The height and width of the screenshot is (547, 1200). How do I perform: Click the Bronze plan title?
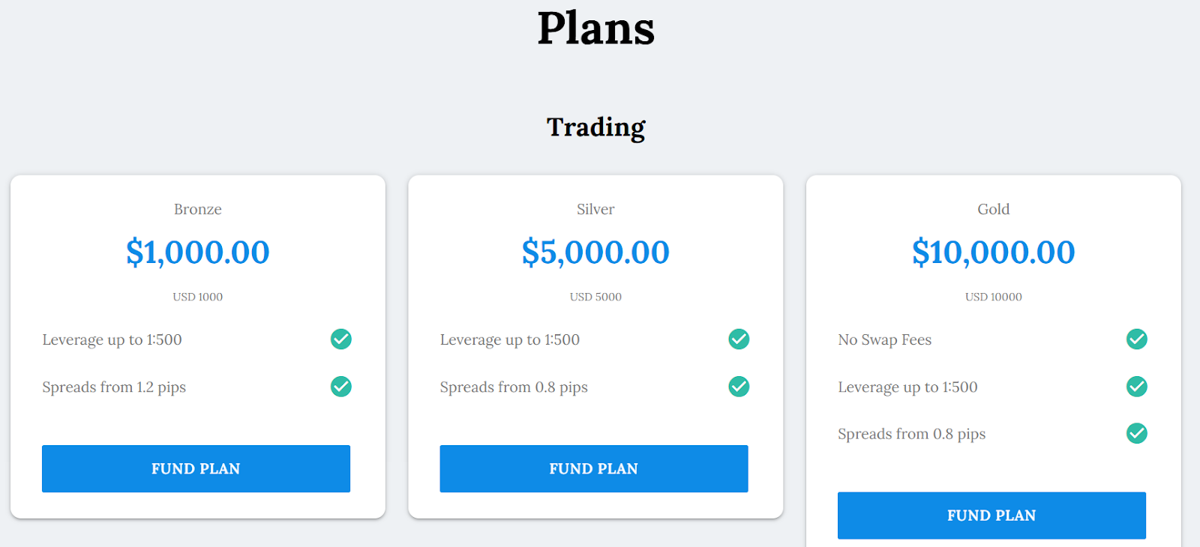point(198,209)
